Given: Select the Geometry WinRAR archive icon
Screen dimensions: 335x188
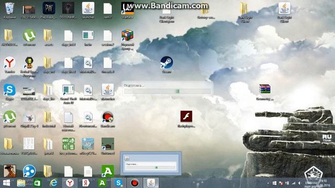Looking at the screenshot, I should coord(265,89).
